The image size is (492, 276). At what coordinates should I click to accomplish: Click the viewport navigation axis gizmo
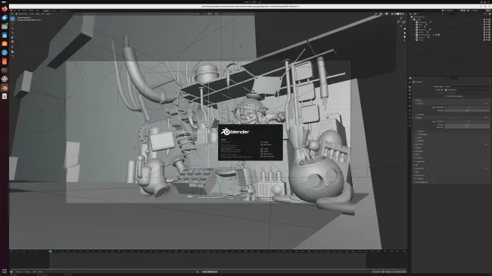pyautogui.click(x=401, y=22)
